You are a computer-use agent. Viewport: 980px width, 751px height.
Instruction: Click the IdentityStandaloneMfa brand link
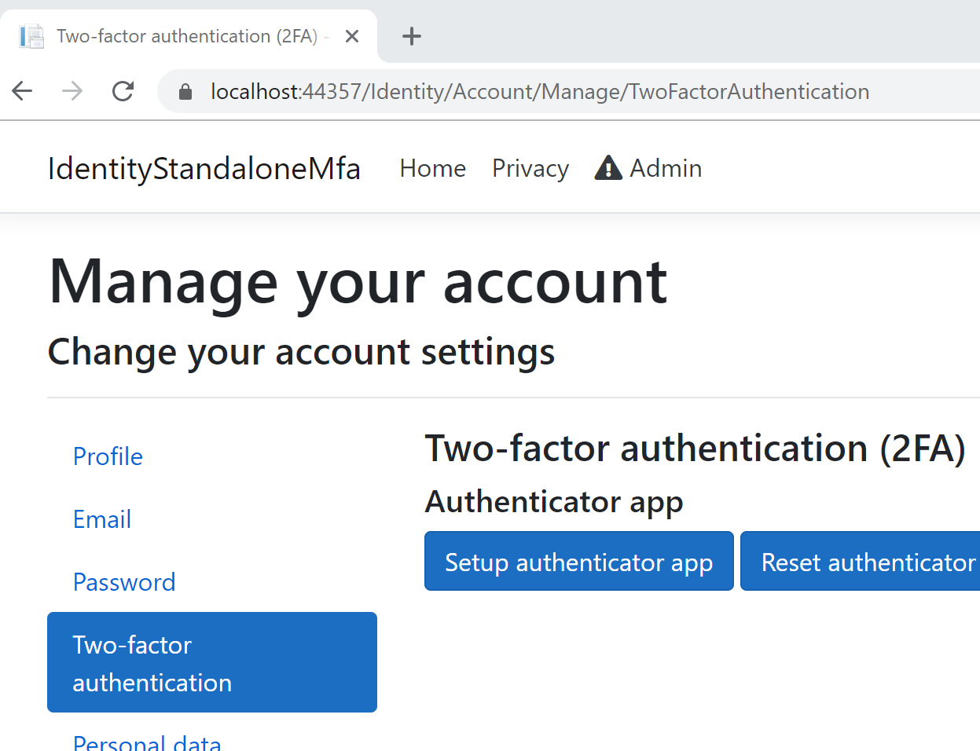pos(204,167)
